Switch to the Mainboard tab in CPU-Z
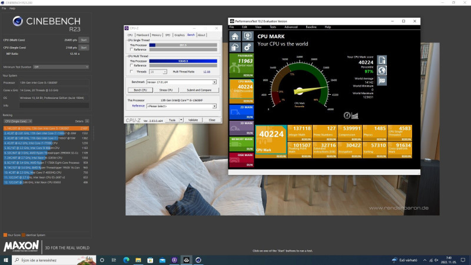Viewport: 471px width, 265px height. point(142,35)
